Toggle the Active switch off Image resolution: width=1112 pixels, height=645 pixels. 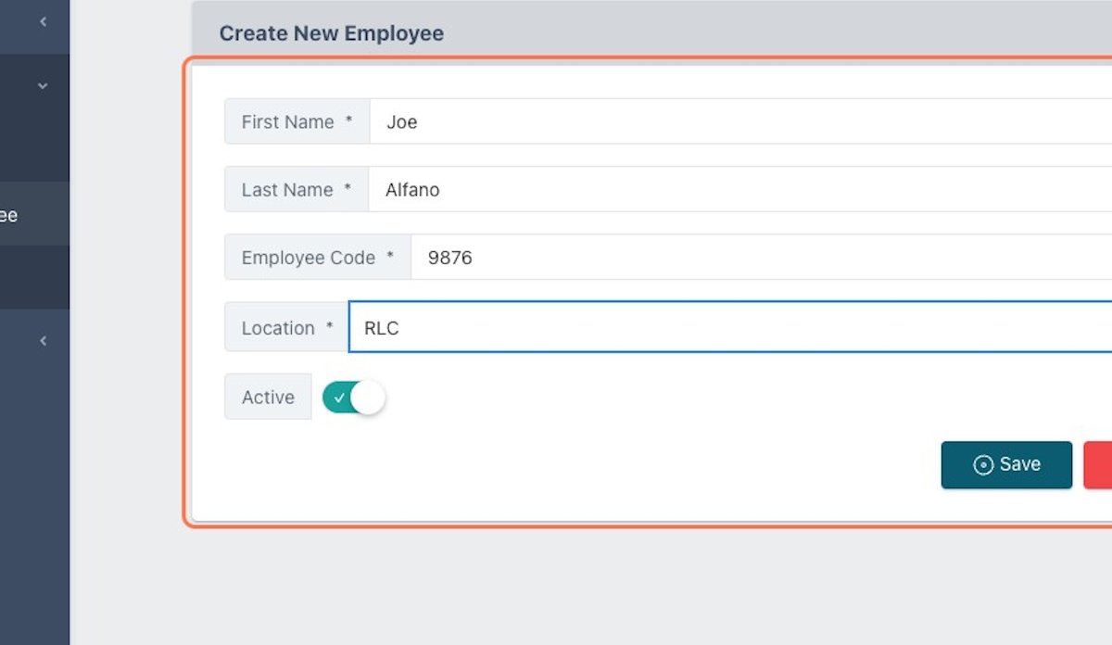click(x=353, y=398)
